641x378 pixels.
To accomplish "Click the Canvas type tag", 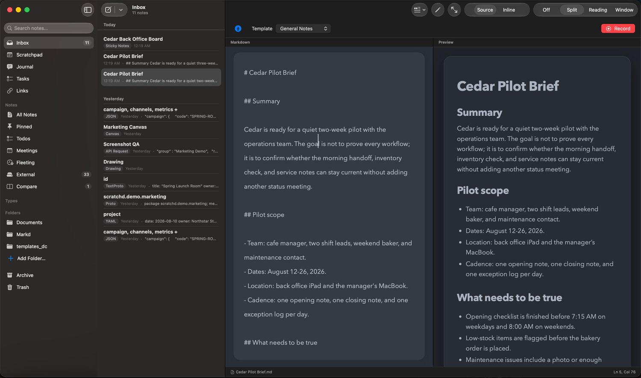I will point(112,134).
